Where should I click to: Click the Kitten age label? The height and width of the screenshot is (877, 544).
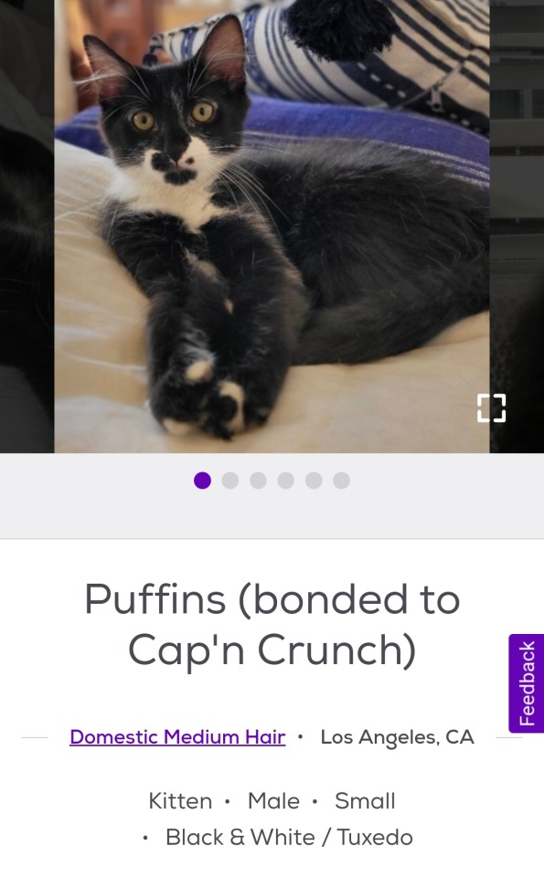(180, 801)
